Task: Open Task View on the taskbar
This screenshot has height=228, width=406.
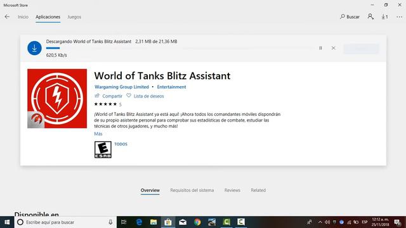Action: 124,222
